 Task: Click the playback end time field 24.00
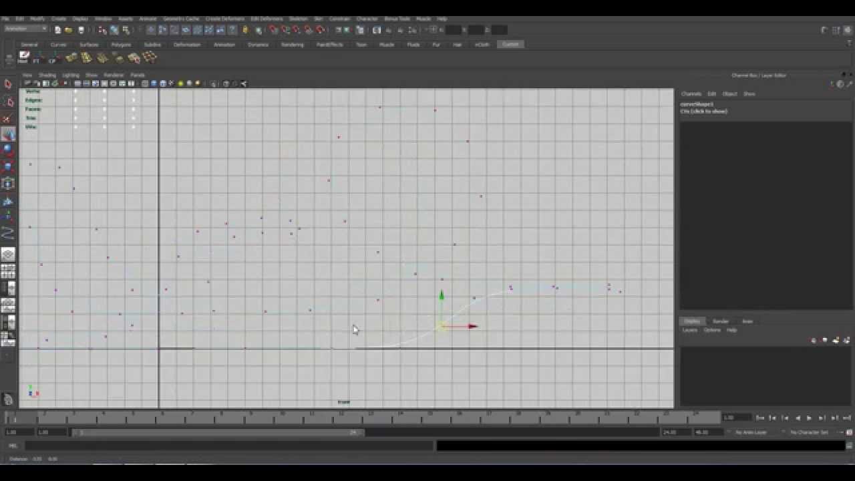[x=675, y=432]
